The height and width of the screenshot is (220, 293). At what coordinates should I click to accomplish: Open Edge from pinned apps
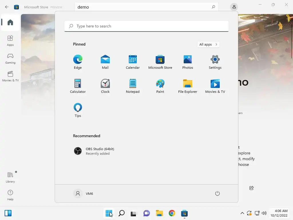coord(78,62)
